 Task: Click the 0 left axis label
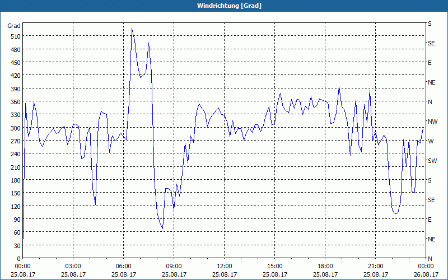(x=18, y=259)
